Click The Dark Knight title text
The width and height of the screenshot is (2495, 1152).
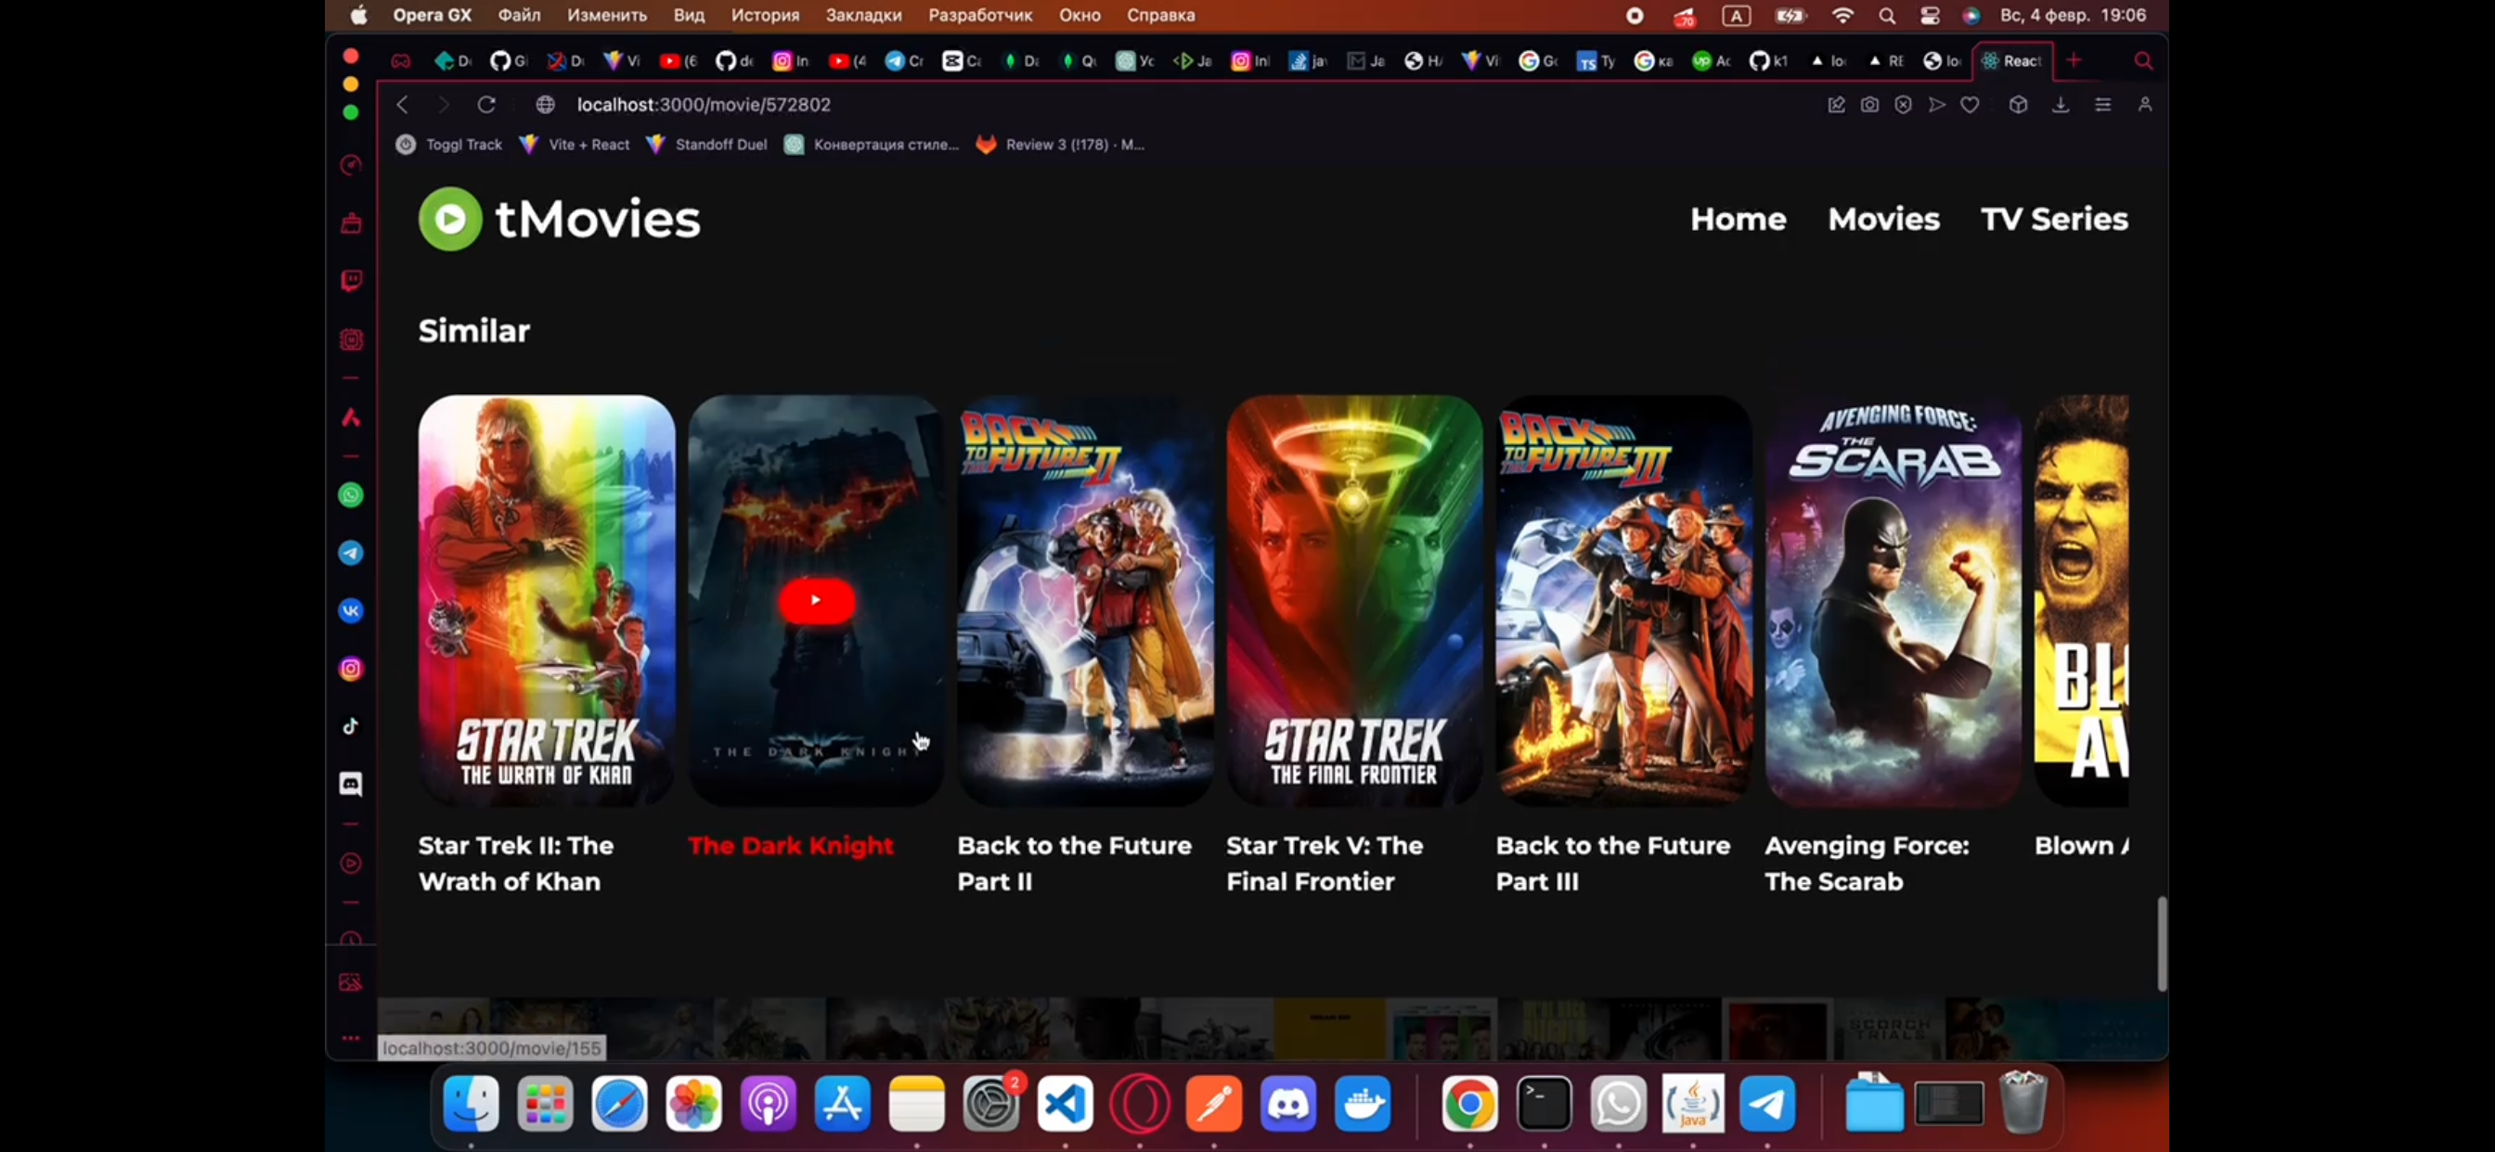point(790,845)
